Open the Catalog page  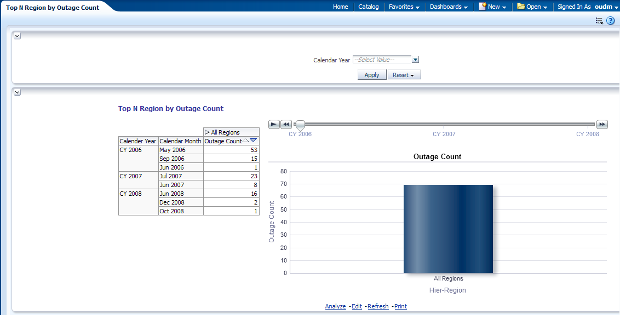[369, 7]
